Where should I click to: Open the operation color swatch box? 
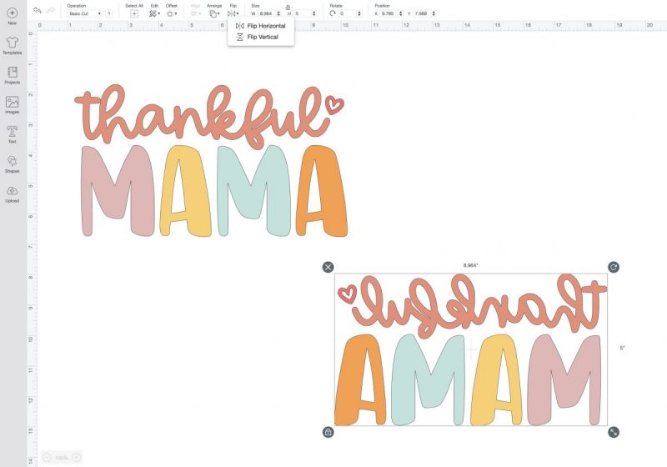(109, 13)
